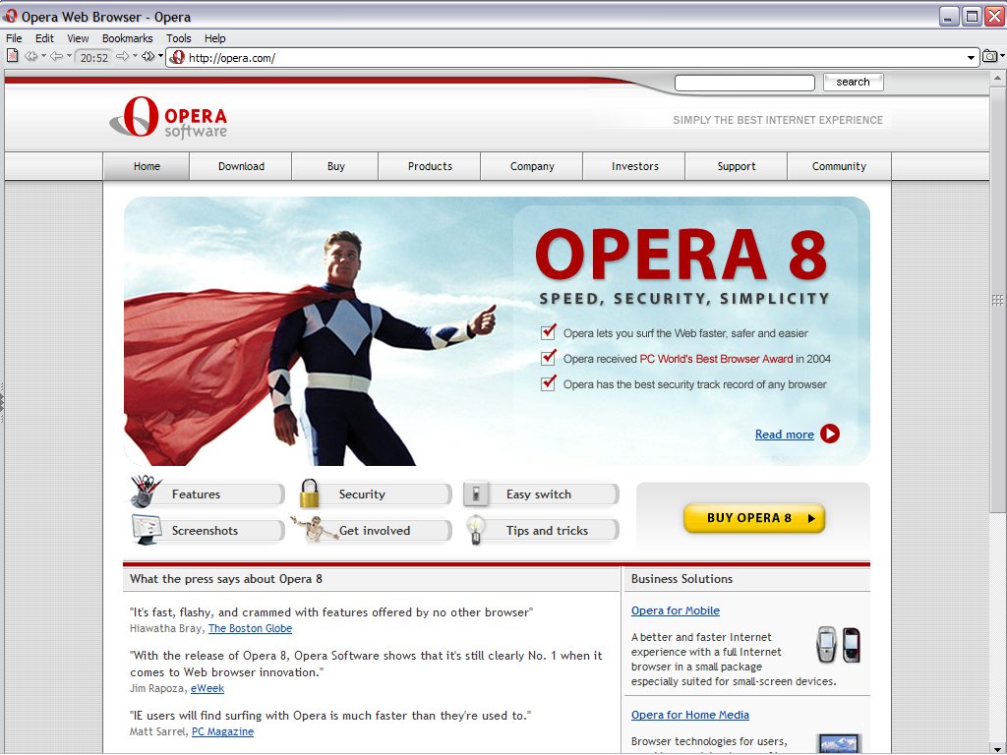This screenshot has height=755, width=1007.
Task: Go to the Investors tab
Action: click(x=634, y=166)
